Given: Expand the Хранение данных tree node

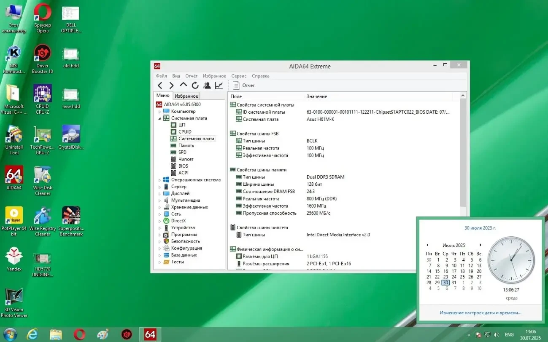Looking at the screenshot, I should [160, 207].
